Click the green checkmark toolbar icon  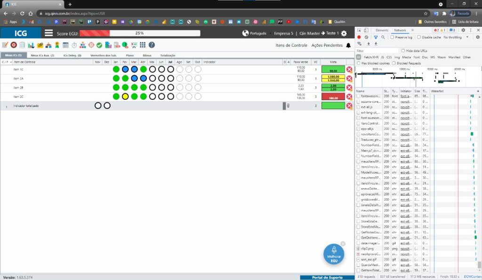(x=99, y=45)
